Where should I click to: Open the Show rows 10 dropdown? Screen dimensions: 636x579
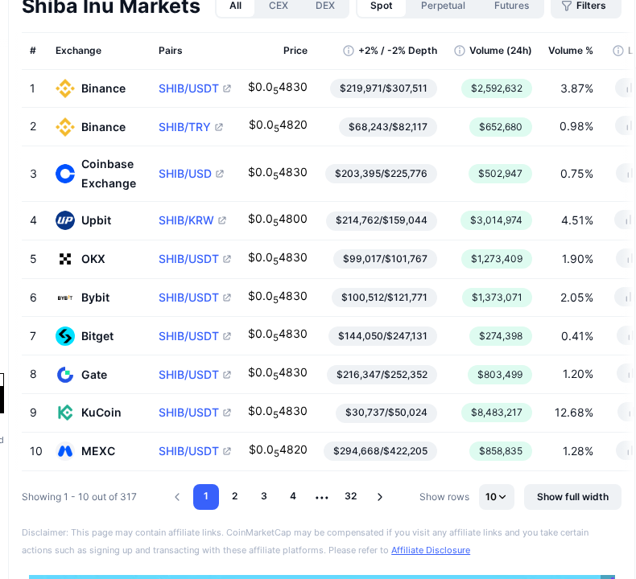coord(496,497)
